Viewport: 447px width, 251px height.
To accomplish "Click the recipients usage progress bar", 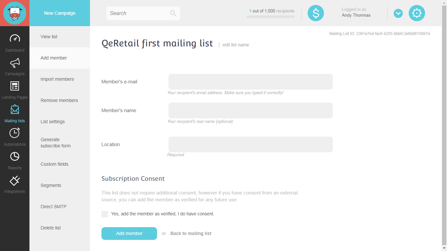I will tap(270, 17).
